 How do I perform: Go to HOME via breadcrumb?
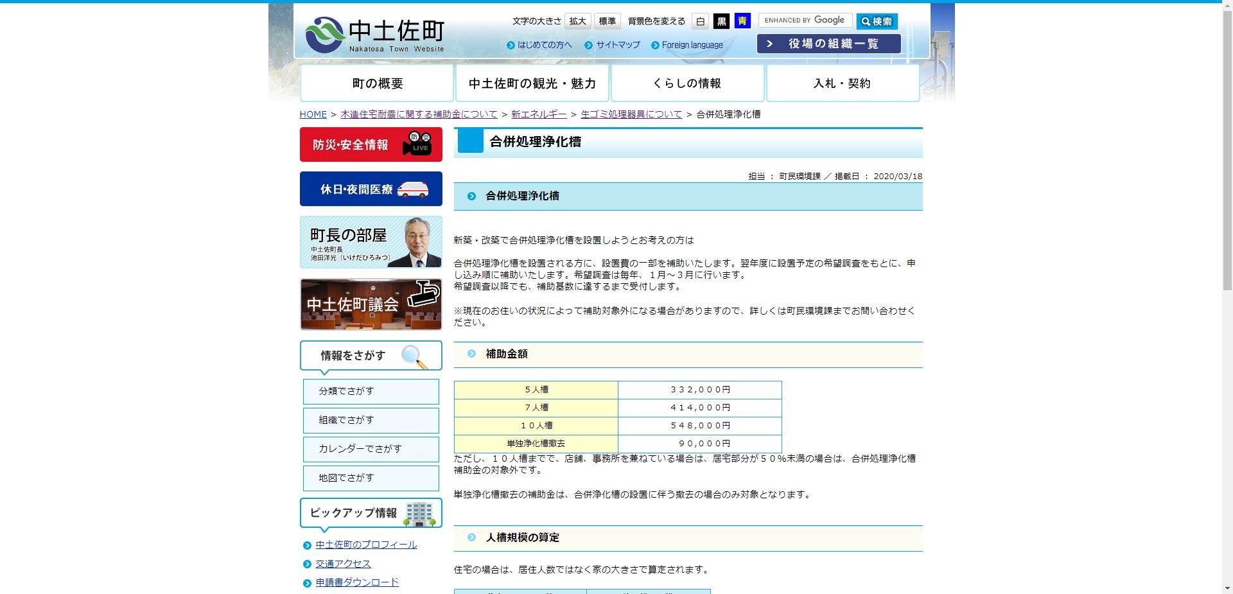(313, 114)
